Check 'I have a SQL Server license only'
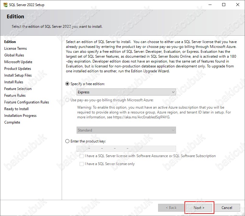 pos(81,164)
